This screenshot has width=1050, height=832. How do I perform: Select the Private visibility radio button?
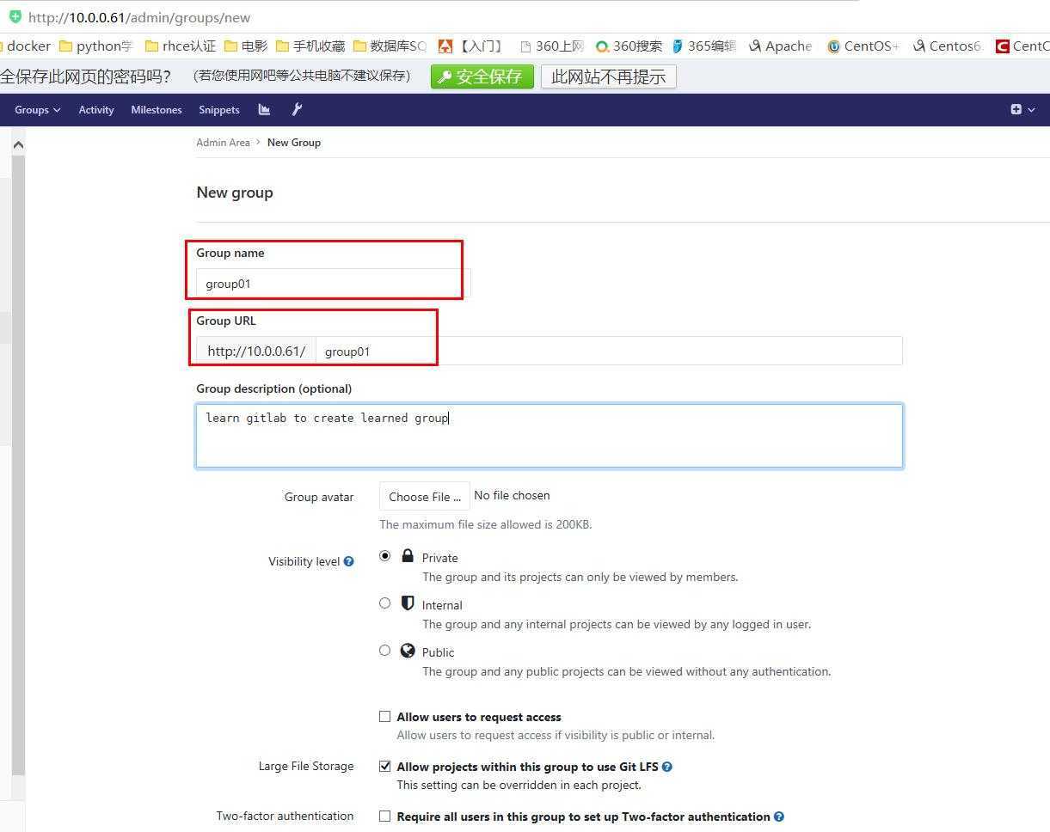point(384,556)
